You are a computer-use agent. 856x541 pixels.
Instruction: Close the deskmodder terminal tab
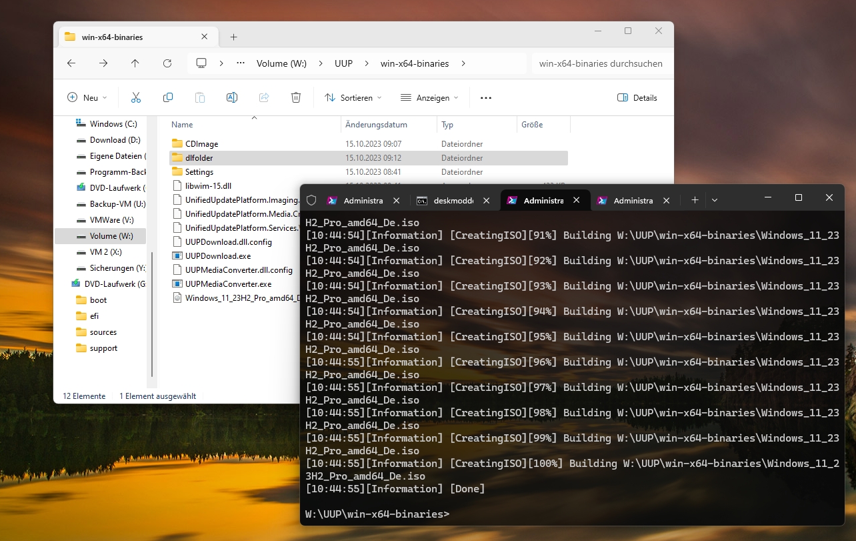tap(487, 200)
